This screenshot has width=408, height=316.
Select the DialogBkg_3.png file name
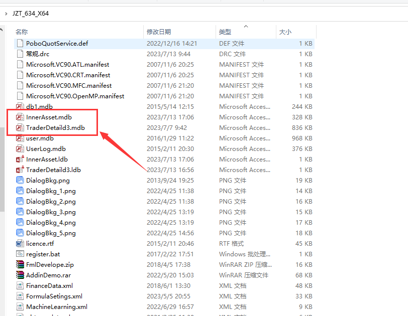click(x=51, y=212)
